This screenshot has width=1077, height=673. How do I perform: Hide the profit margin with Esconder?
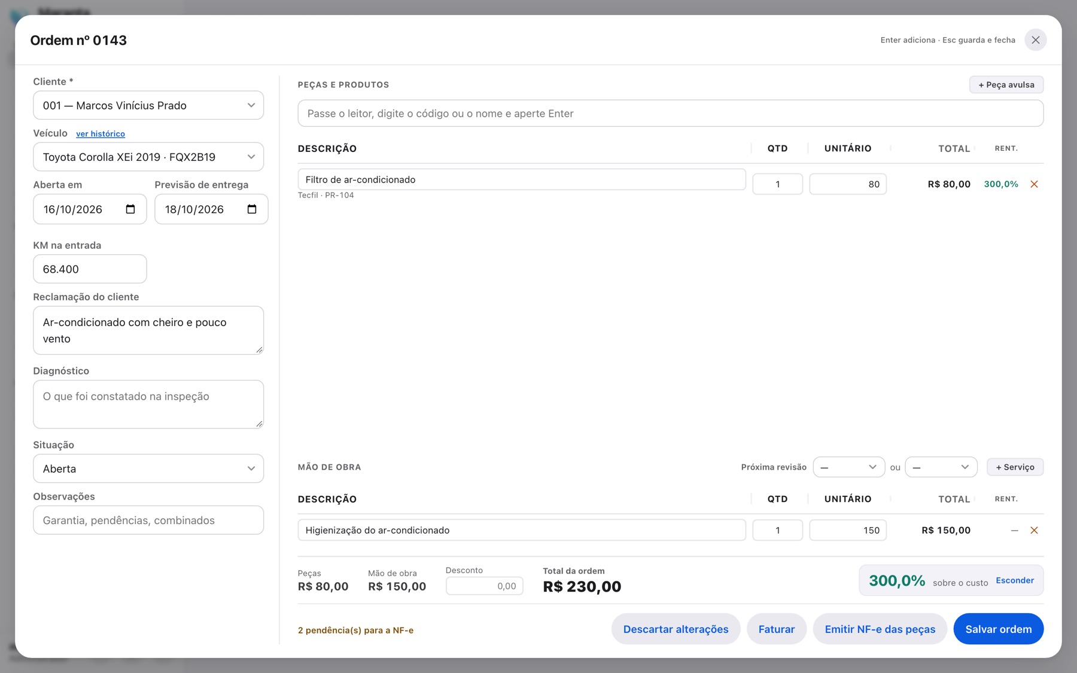point(1015,580)
